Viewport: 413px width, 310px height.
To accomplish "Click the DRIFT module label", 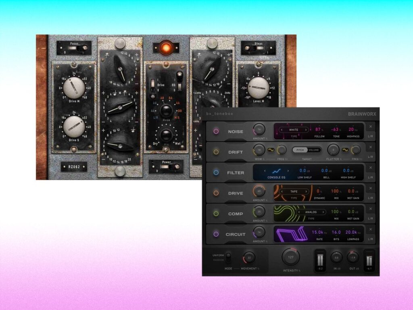I will tap(236, 152).
